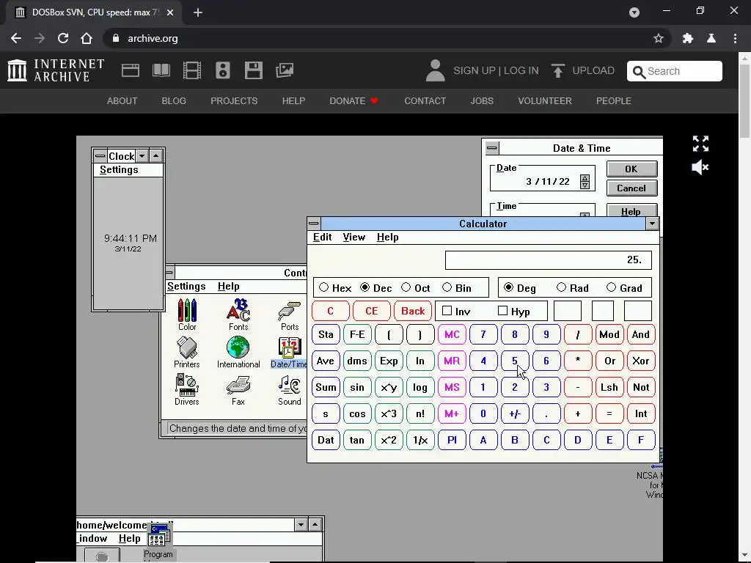This screenshot has width=751, height=563.
Task: Open the Texts book icon
Action: point(161,70)
